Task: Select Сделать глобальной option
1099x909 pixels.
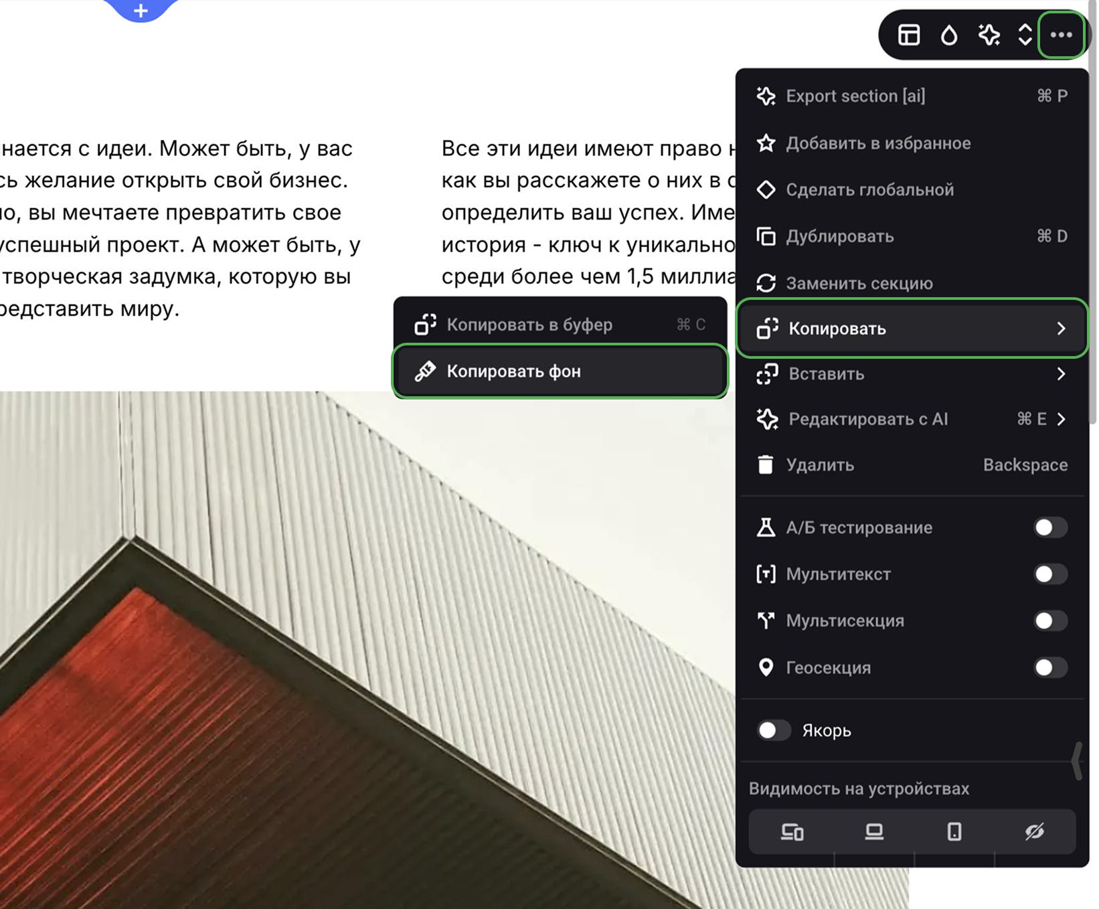Action: point(912,189)
